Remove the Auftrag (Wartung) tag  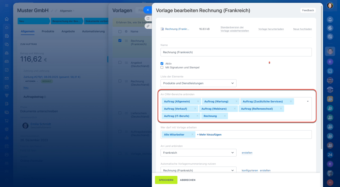[236, 101]
